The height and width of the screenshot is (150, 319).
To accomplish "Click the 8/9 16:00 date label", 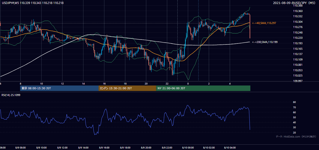I will (x=105, y=147).
